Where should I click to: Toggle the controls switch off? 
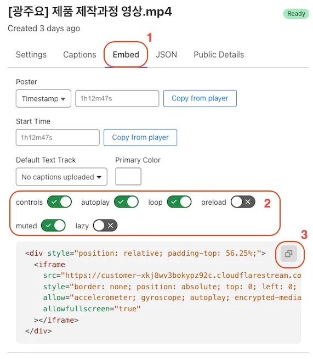point(59,202)
